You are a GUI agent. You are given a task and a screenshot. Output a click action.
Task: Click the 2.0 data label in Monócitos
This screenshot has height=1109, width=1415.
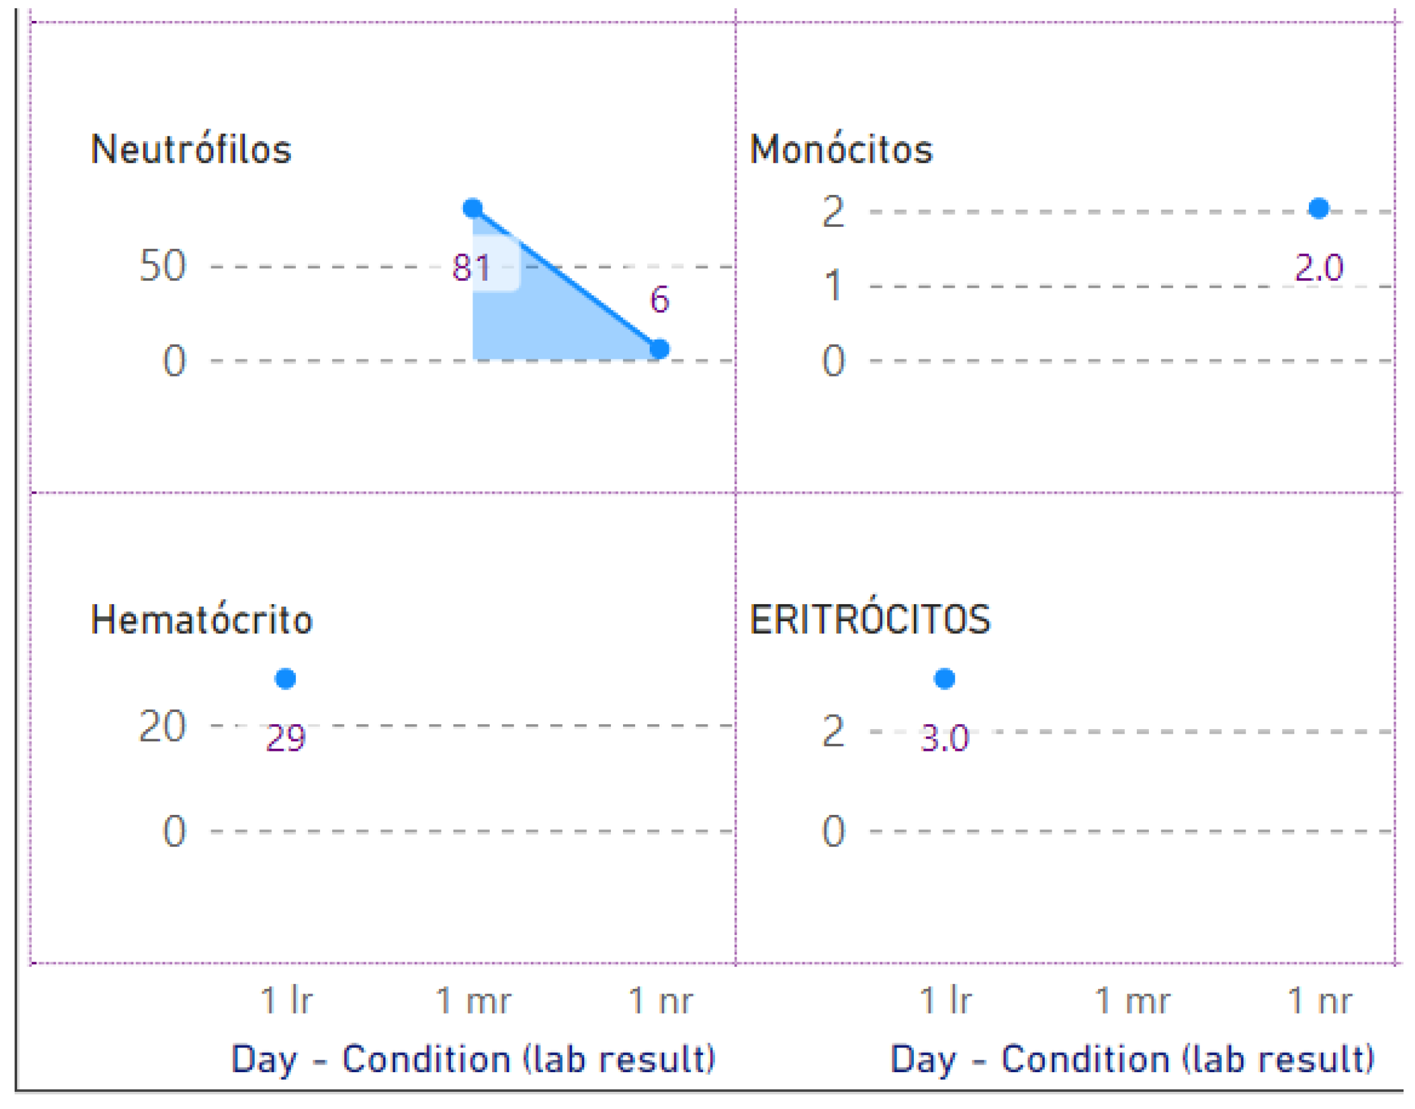click(x=1319, y=268)
